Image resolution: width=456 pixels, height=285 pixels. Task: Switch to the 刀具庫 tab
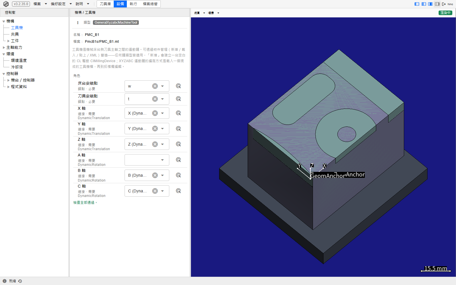click(105, 4)
